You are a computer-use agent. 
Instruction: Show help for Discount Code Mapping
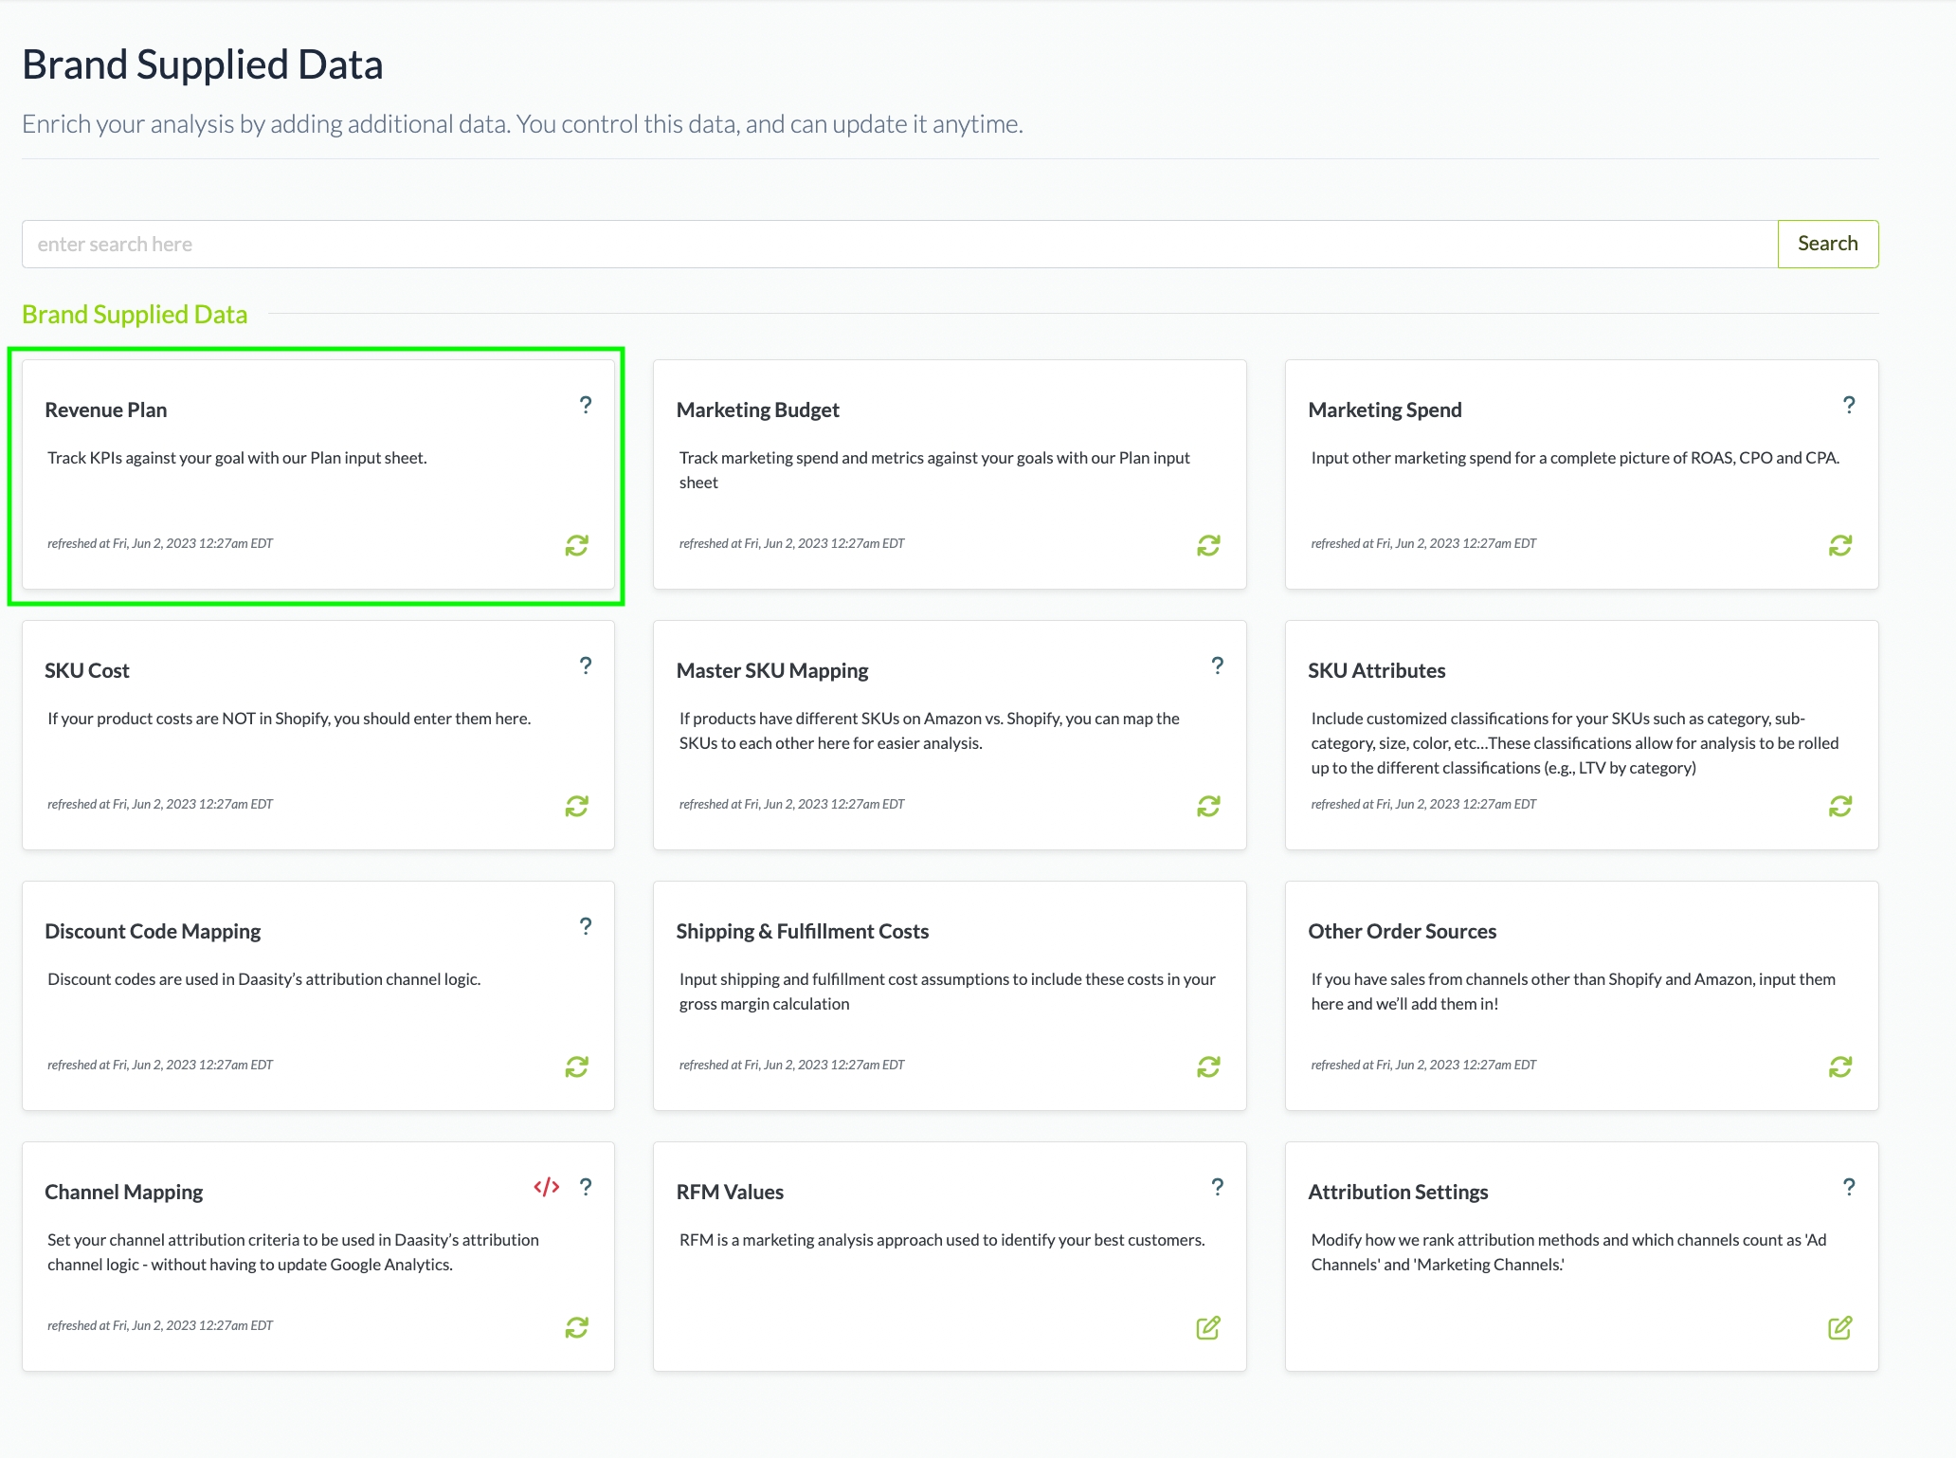(586, 927)
